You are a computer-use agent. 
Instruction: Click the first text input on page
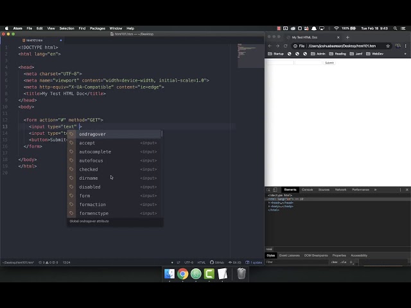(x=280, y=63)
